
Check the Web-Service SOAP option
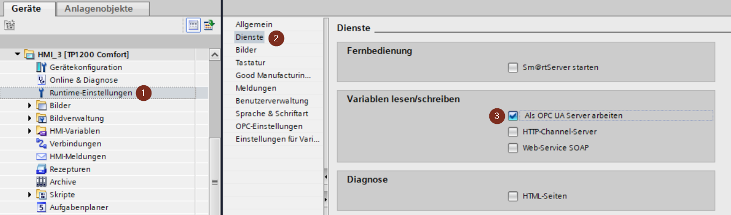[x=512, y=148]
